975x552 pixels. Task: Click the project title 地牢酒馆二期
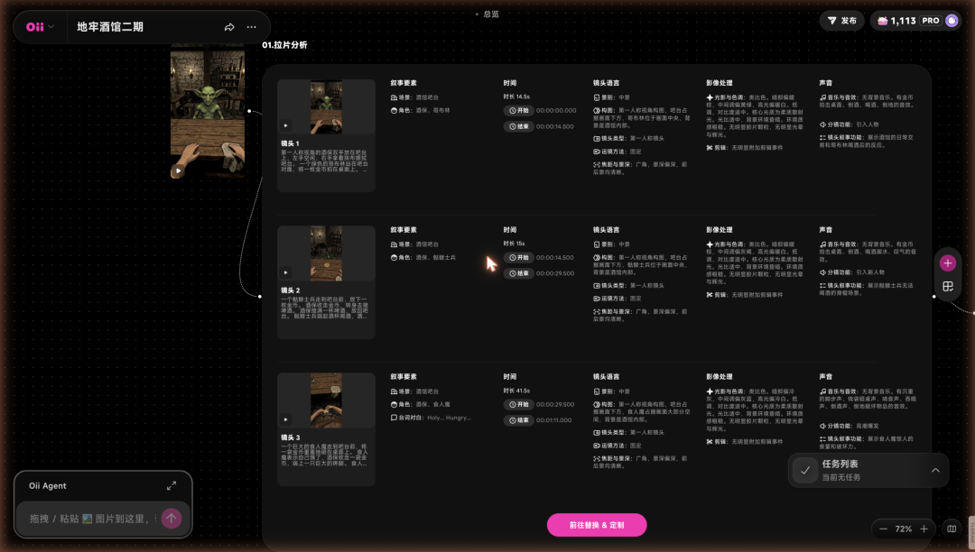110,27
